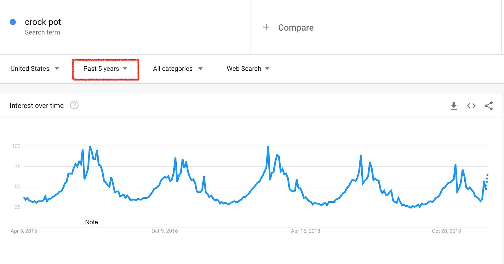
Task: Click the Oct 20, 2019 axis label
Action: coord(446,231)
